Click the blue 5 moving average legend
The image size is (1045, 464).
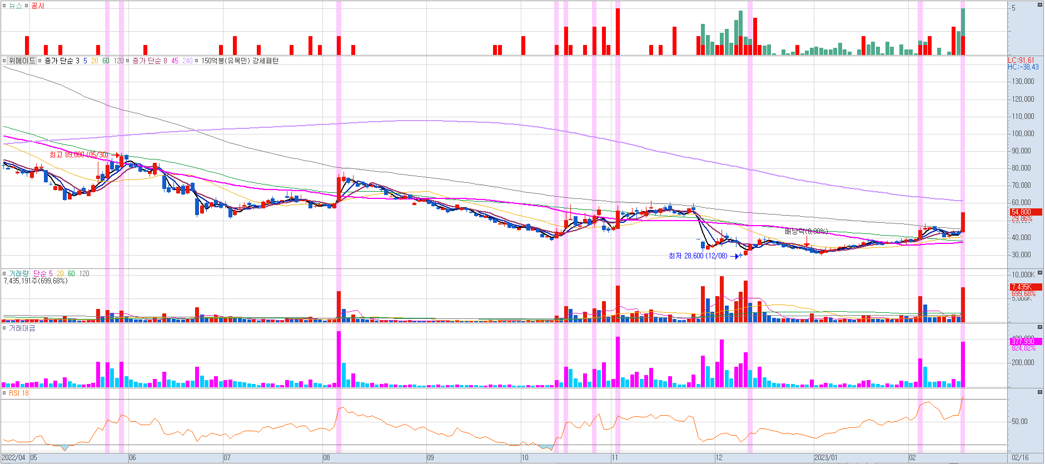[85, 61]
